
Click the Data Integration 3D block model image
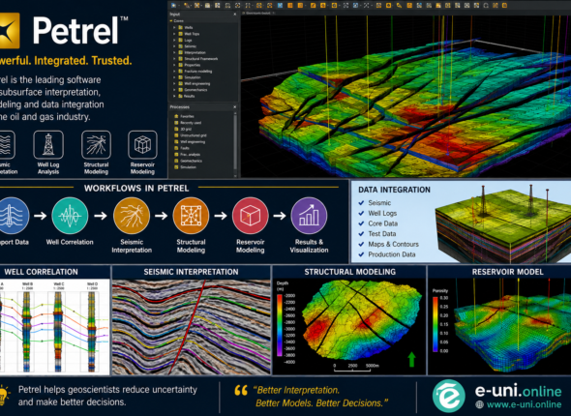[x=503, y=223]
